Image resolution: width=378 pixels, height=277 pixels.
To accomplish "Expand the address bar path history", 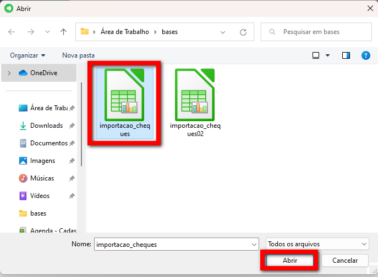I will click(x=223, y=32).
